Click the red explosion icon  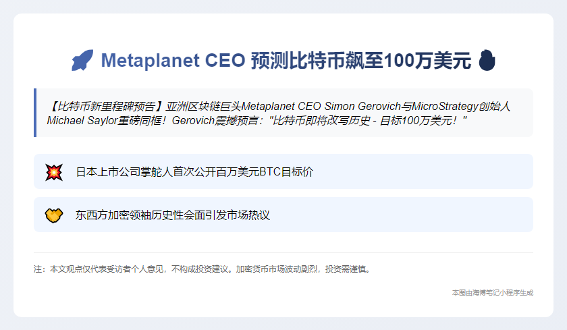pyautogui.click(x=54, y=172)
